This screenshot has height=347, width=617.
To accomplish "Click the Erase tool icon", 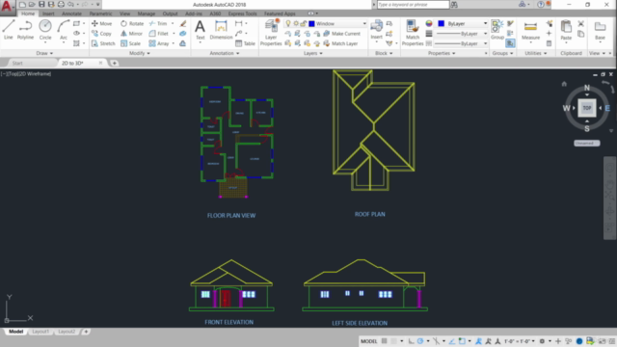I will pyautogui.click(x=183, y=23).
